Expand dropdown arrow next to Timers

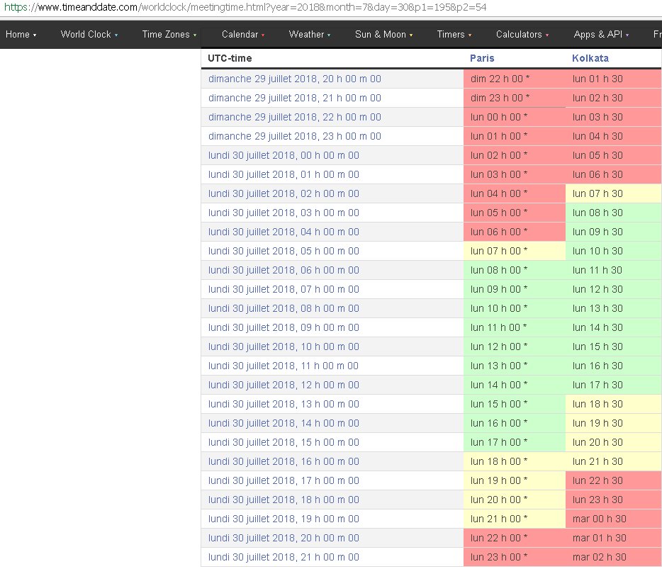coord(469,35)
